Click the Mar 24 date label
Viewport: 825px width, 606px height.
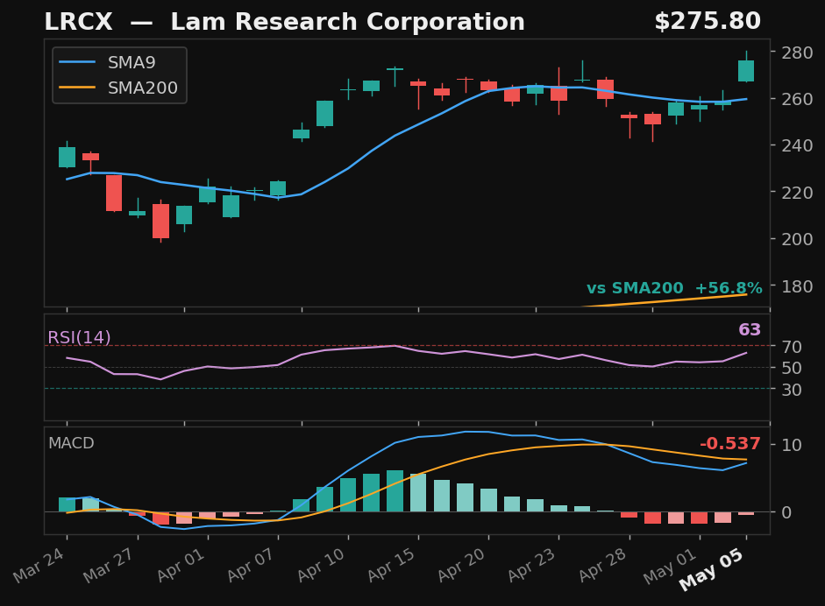pyautogui.click(x=40, y=565)
